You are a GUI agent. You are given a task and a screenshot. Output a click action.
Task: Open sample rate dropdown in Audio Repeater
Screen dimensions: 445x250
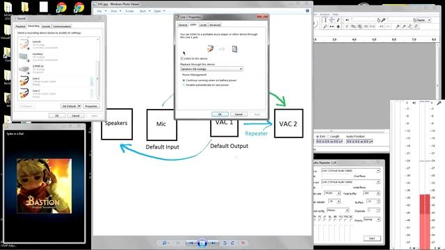[332, 193]
